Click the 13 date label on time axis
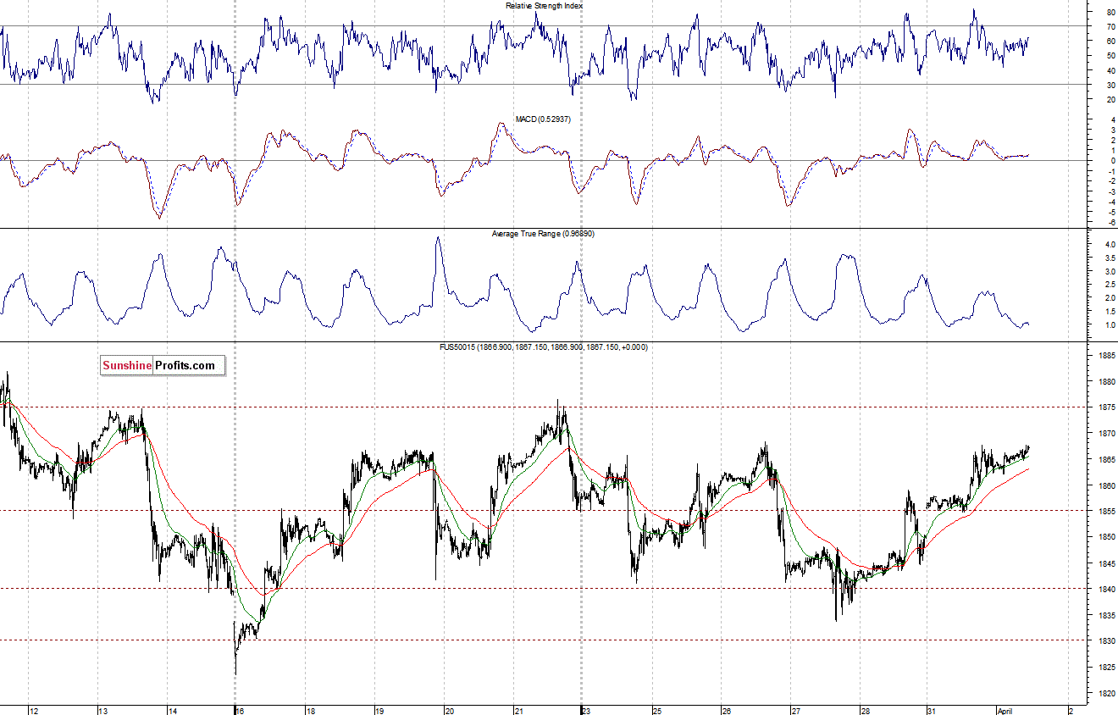This screenshot has height=715, width=1118. 102,711
